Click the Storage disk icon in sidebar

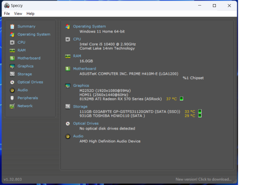pyautogui.click(x=12, y=74)
